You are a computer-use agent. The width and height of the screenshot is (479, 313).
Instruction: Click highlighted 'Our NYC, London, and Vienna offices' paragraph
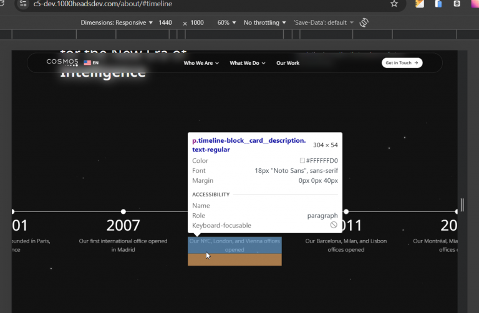pos(235,245)
